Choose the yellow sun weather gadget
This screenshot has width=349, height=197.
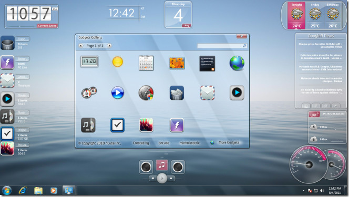coord(118,61)
